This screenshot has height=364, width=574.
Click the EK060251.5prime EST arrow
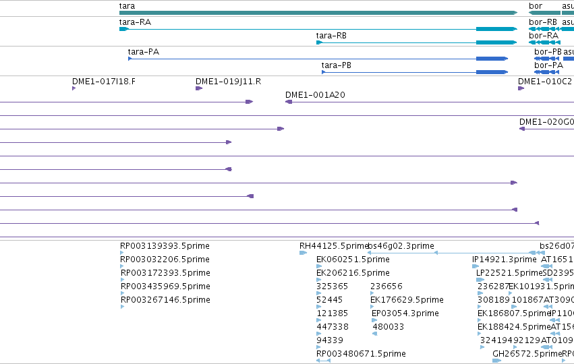(319, 266)
